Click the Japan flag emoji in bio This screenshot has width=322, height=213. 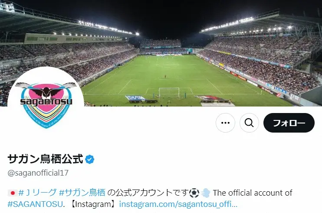pyautogui.click(x=12, y=193)
